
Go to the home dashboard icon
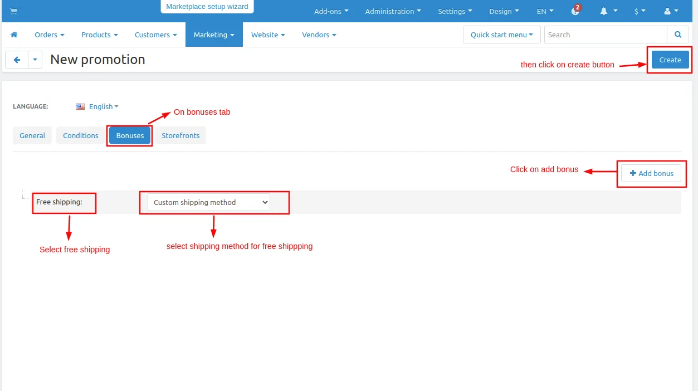tap(14, 35)
